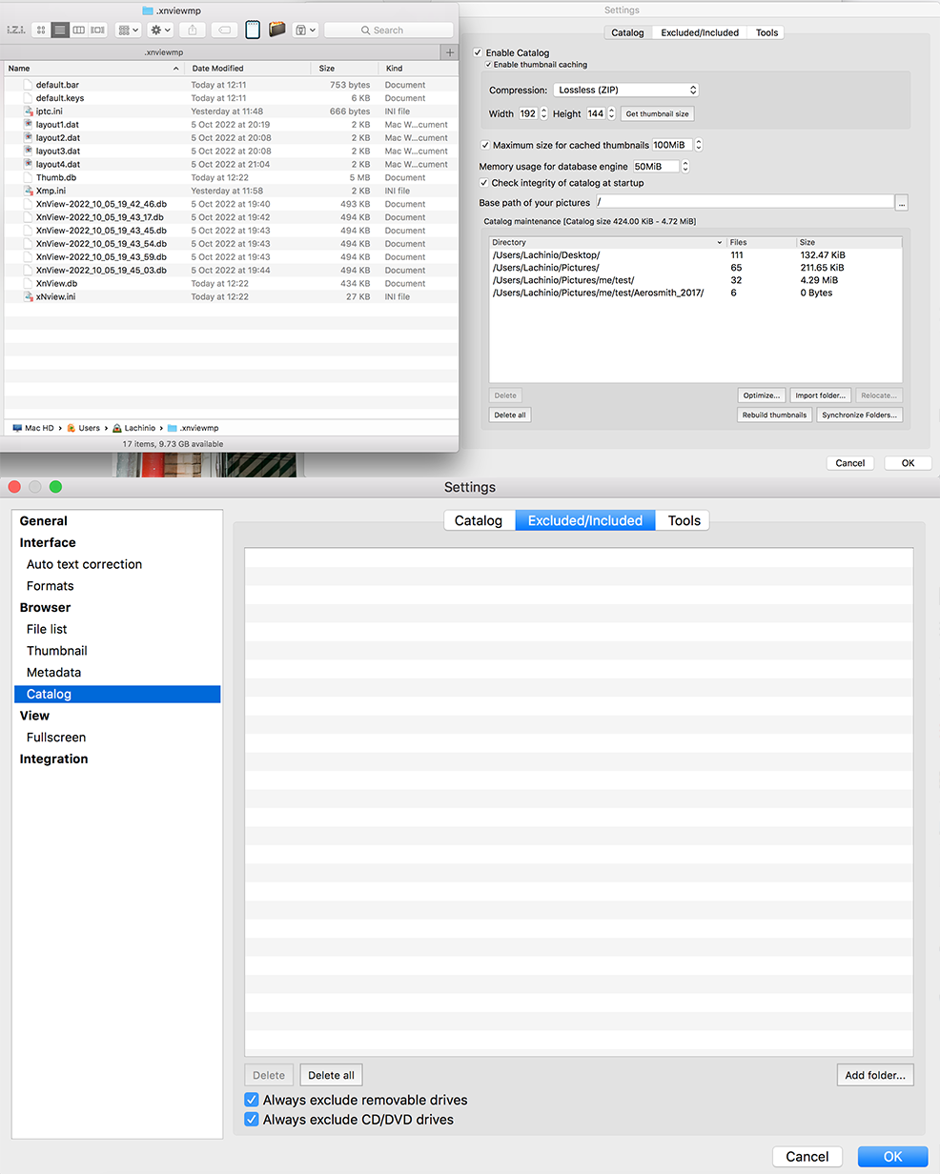
Task: Toggle Maximum size for cached thumbnails
Action: [x=484, y=145]
